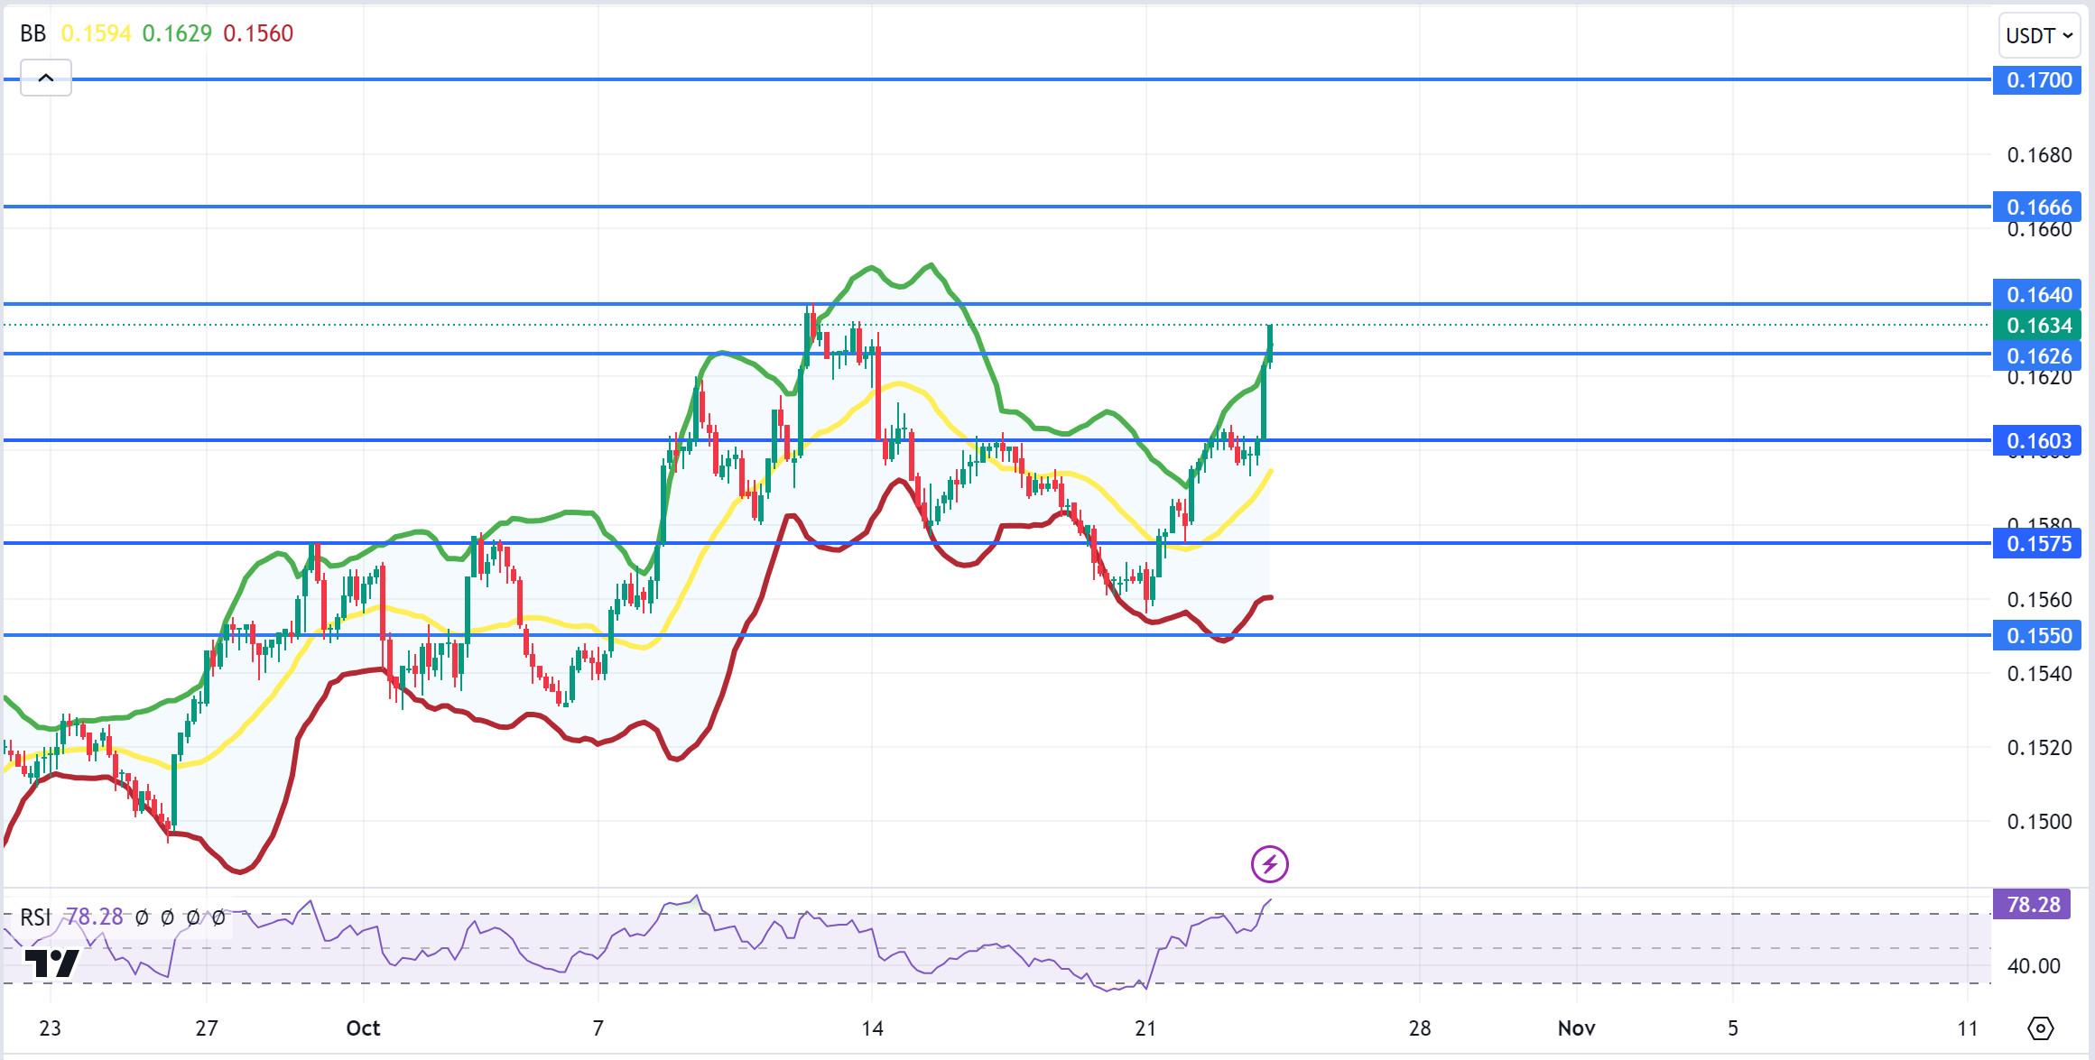Click the 0.1500 price axis tick

pyautogui.click(x=2039, y=822)
